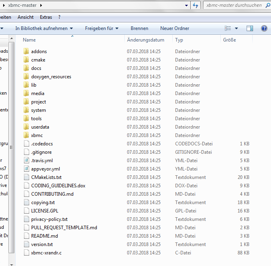Click the search magnifier icon
The width and height of the screenshot is (271, 266).
[x=268, y=5]
